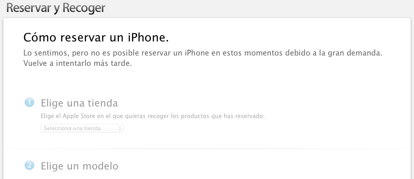Click the "Elige el Apple Store" description text
414x179 pixels.
pyautogui.click(x=153, y=116)
